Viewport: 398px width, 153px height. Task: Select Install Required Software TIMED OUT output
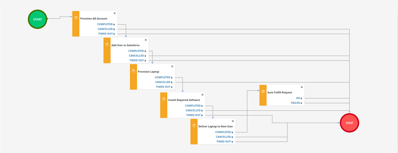tap(195, 115)
